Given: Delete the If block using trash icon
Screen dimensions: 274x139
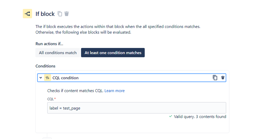Looking at the screenshot, I should click(67, 14).
